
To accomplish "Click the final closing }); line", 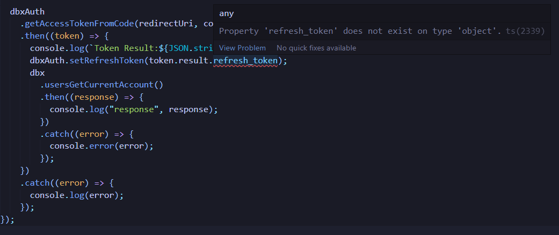I will tap(8, 219).
